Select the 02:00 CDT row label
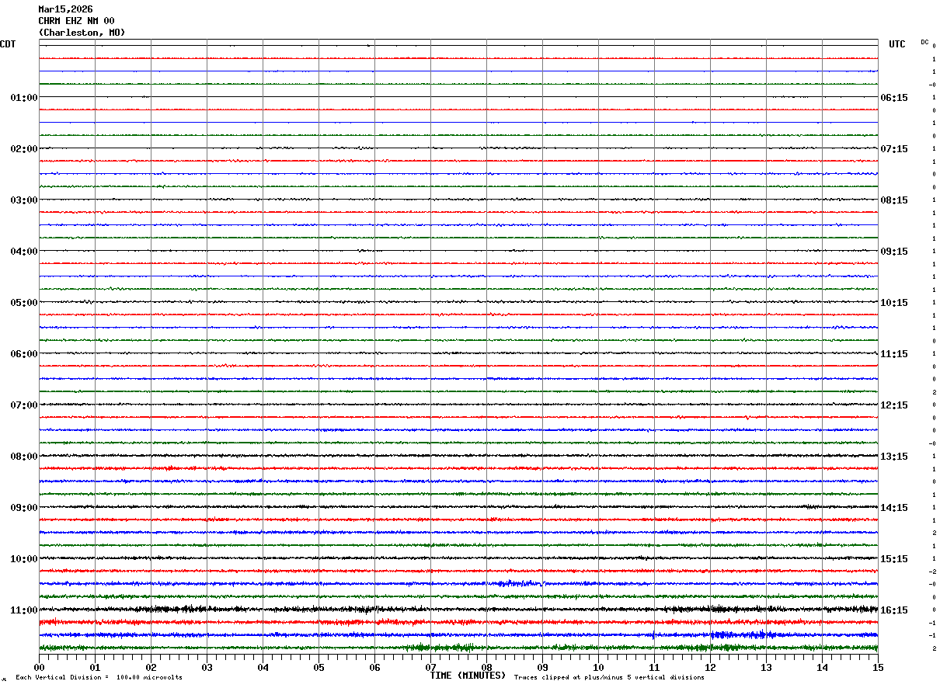Screen dimensions: 940x688 pos(24,149)
